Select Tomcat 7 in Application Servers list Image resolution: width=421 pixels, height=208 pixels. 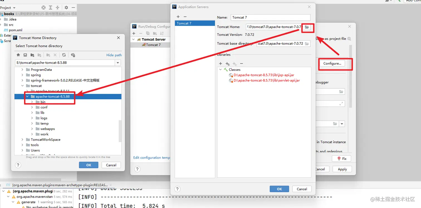[x=195, y=23]
